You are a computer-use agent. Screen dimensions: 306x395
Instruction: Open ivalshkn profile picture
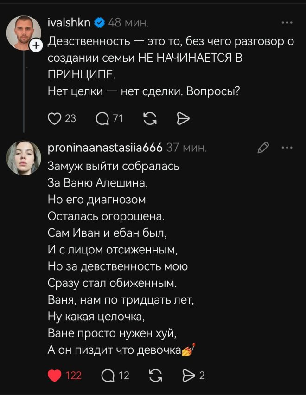[24, 33]
